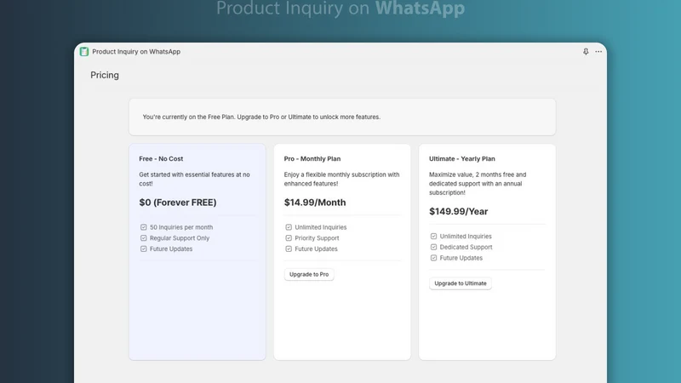681x383 pixels.
Task: Click the Regular Support Only check icon
Action: point(143,238)
